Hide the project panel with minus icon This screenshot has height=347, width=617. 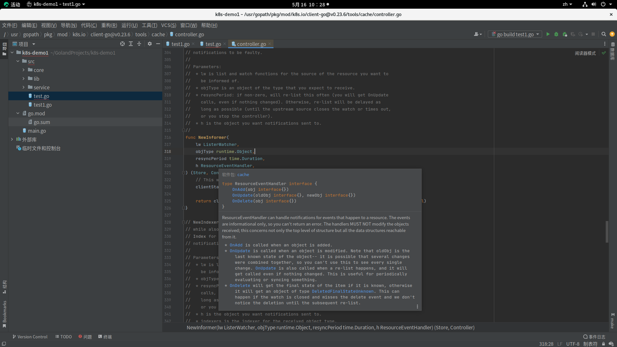[x=158, y=44]
